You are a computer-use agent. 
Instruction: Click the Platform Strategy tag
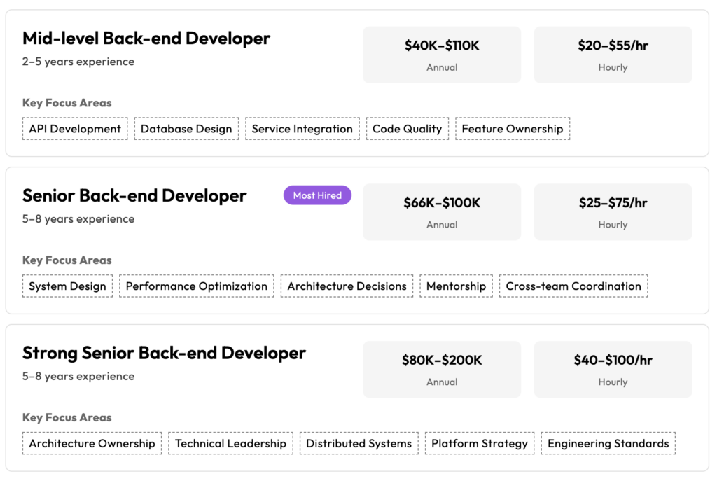[480, 443]
